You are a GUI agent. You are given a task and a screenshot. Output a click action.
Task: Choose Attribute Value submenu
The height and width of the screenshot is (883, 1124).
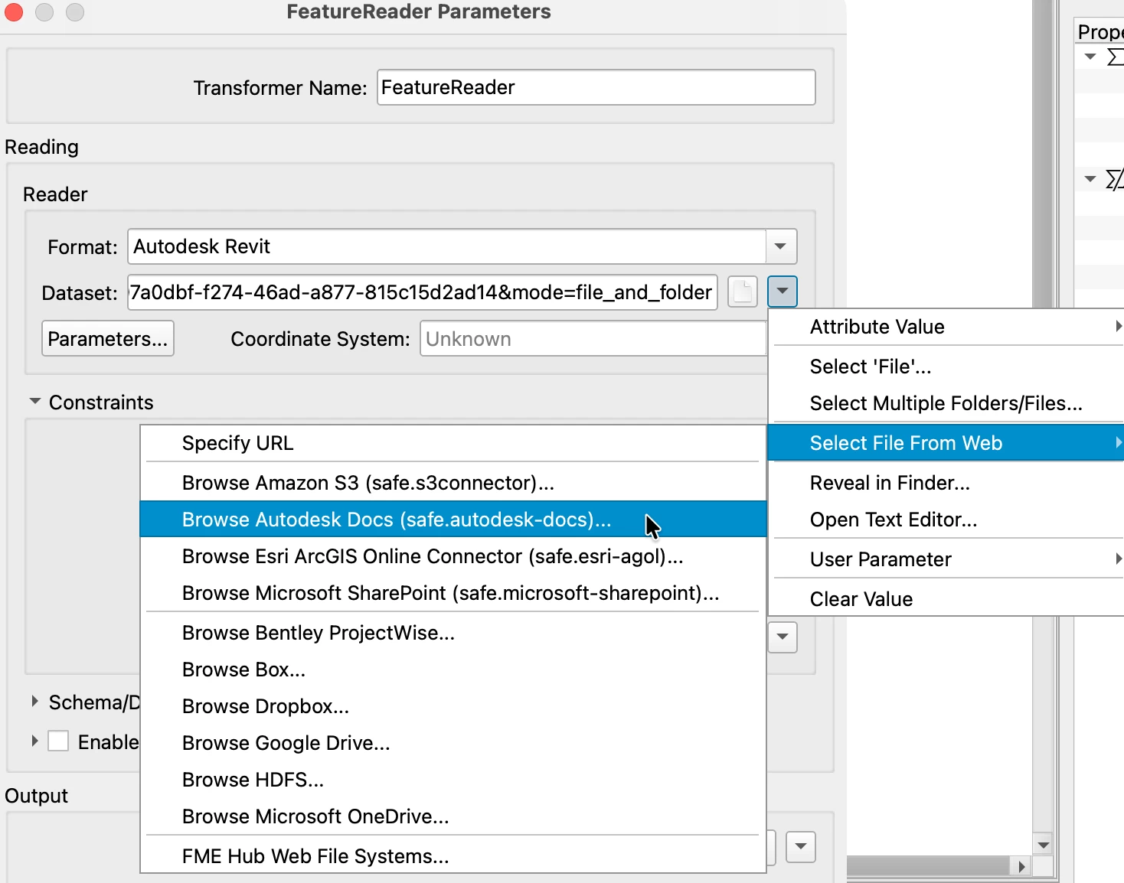click(x=946, y=327)
